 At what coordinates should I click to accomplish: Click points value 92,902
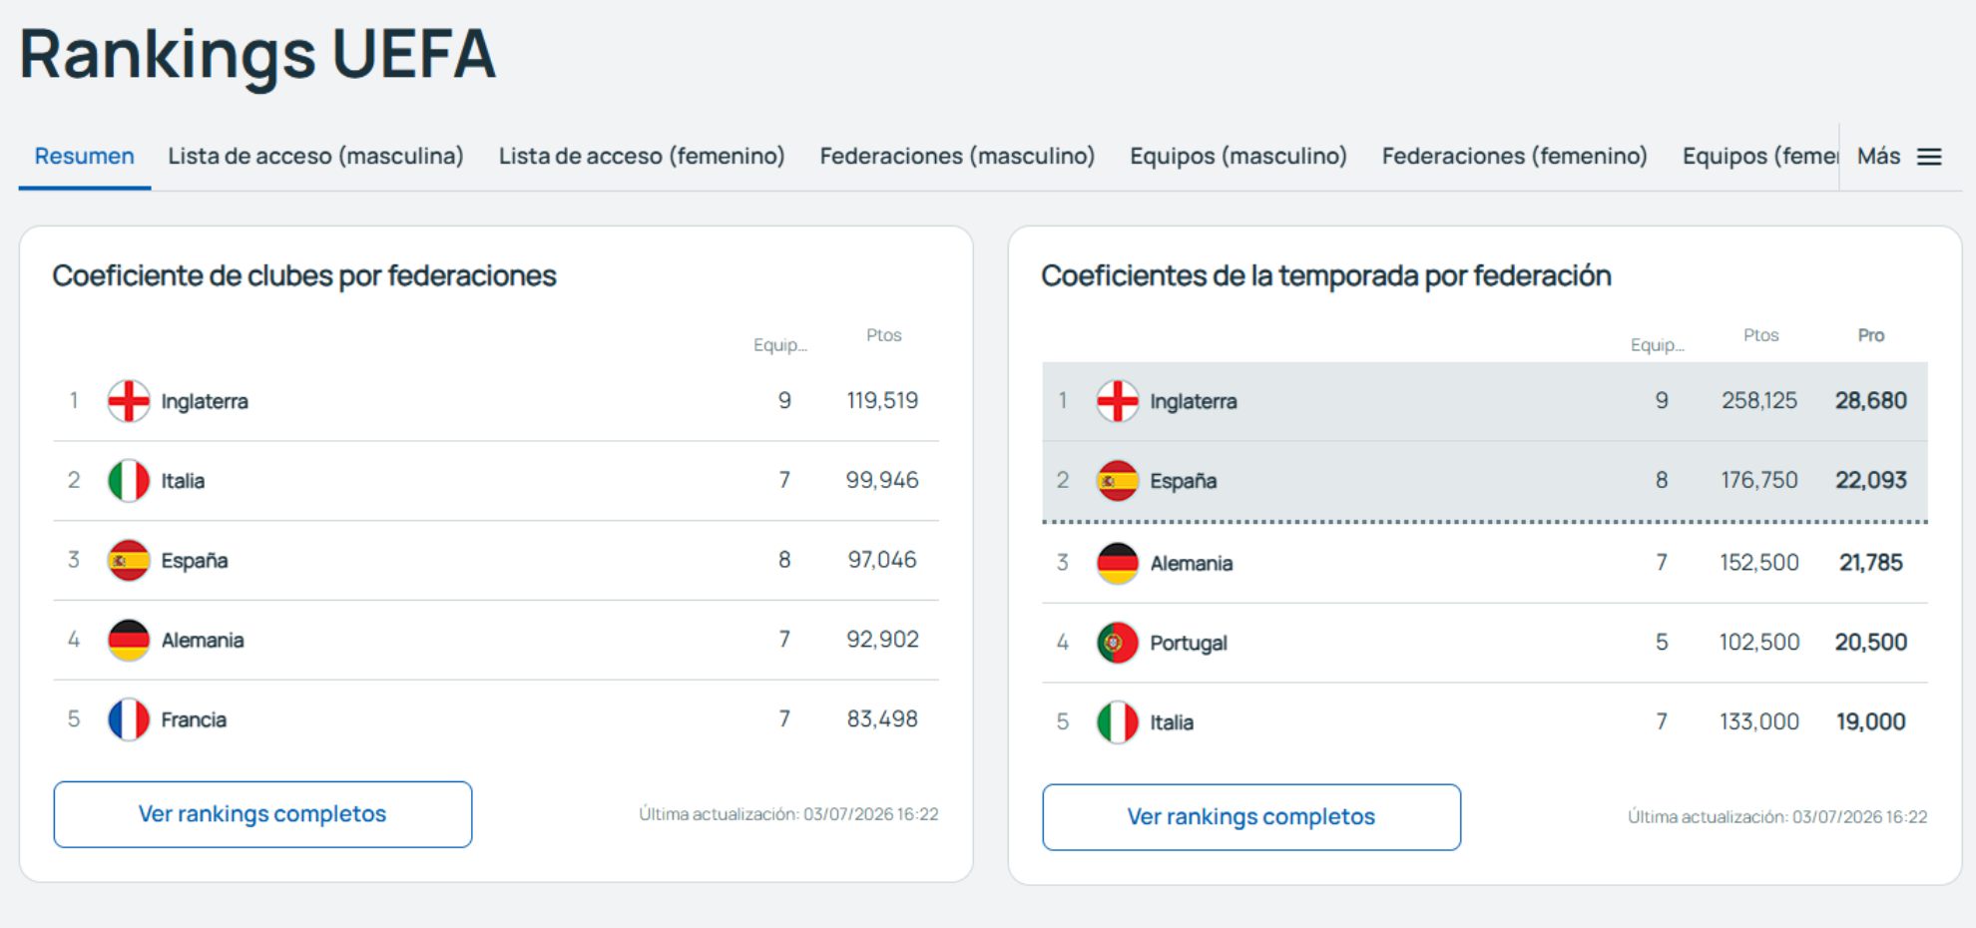click(x=882, y=639)
